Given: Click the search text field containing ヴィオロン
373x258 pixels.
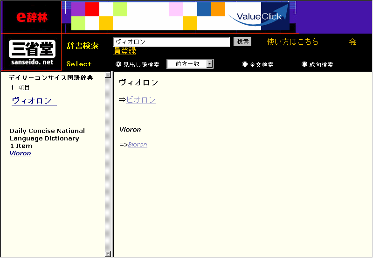Looking at the screenshot, I should 172,42.
